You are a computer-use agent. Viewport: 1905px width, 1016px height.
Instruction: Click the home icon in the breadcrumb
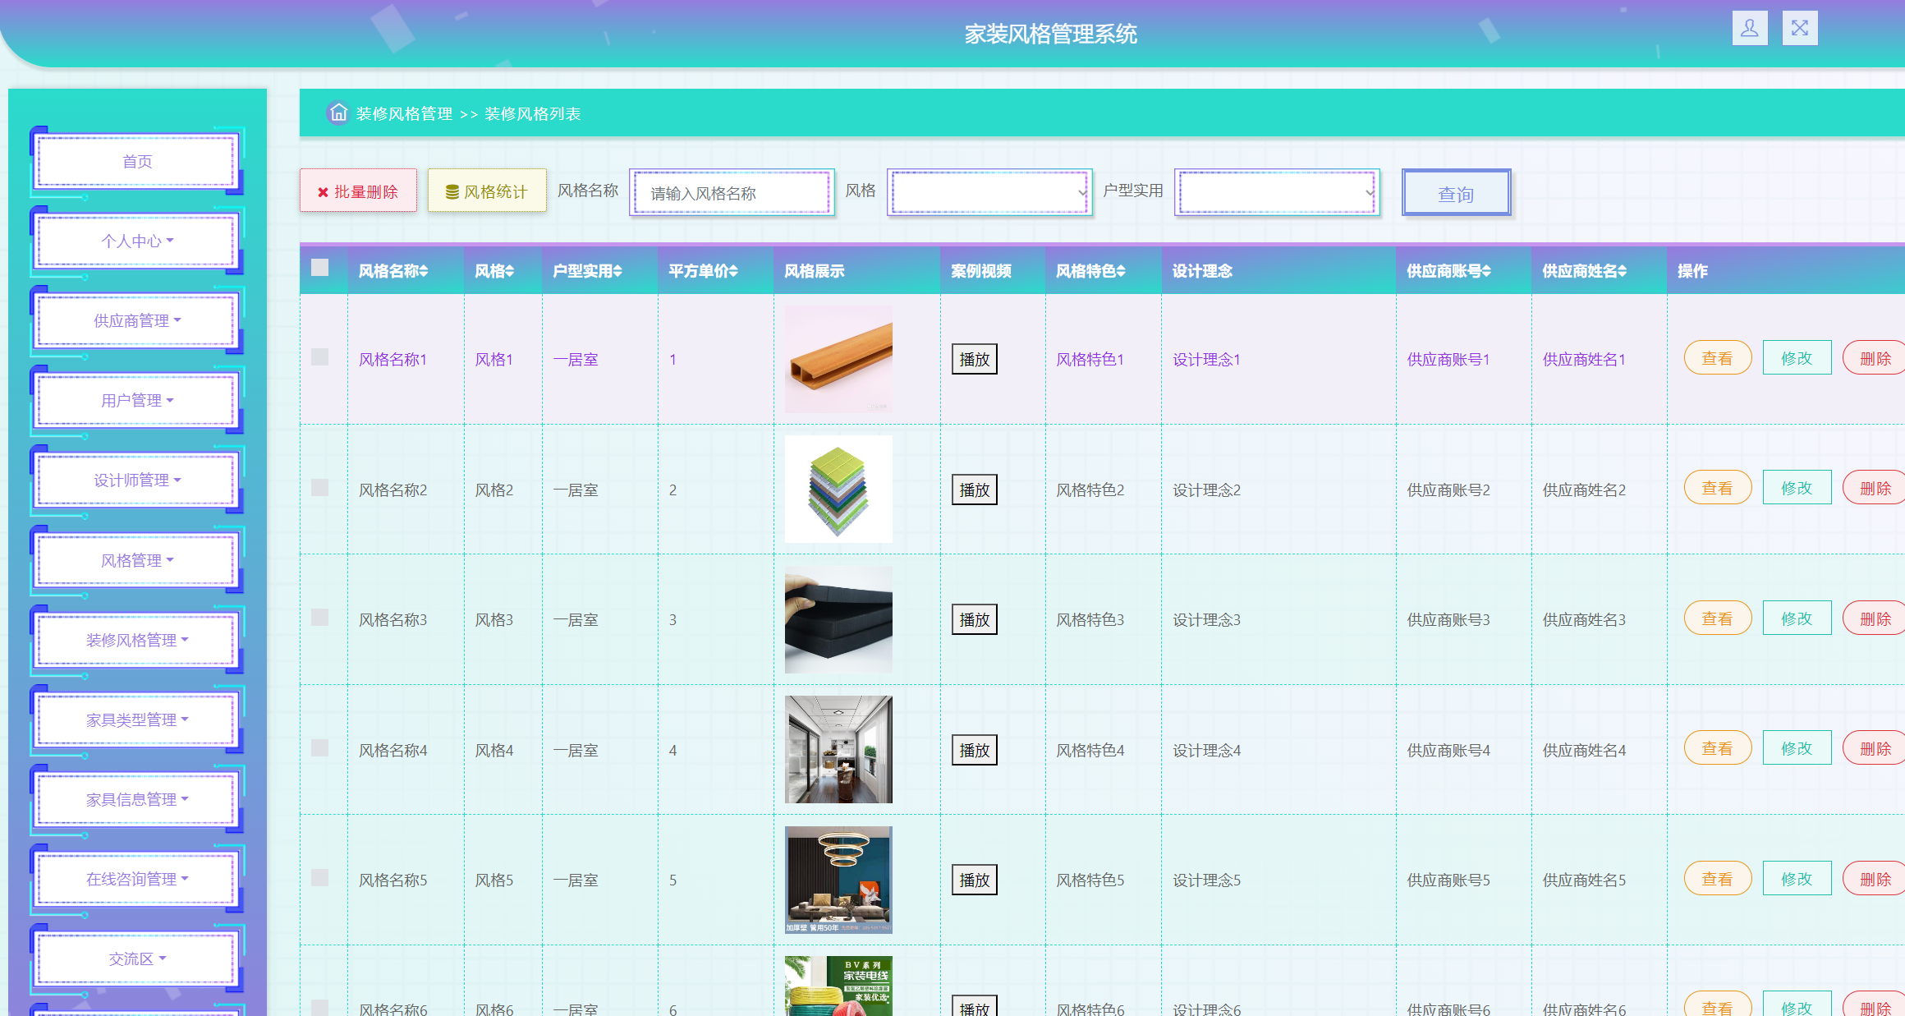(337, 113)
